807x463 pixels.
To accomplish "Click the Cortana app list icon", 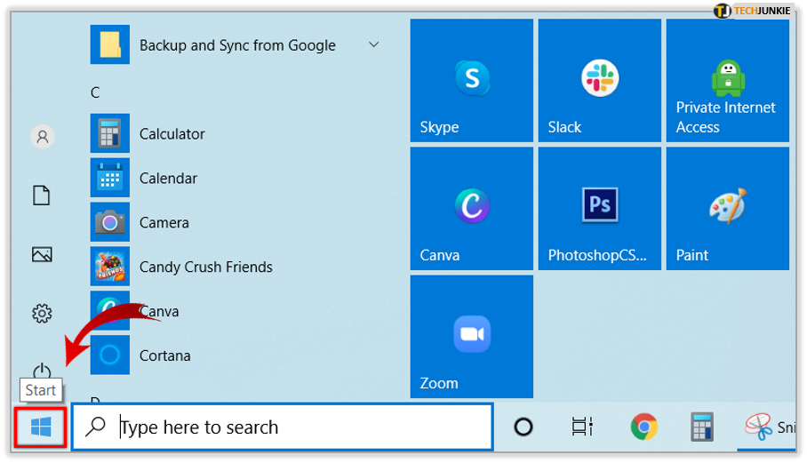I will tap(109, 355).
